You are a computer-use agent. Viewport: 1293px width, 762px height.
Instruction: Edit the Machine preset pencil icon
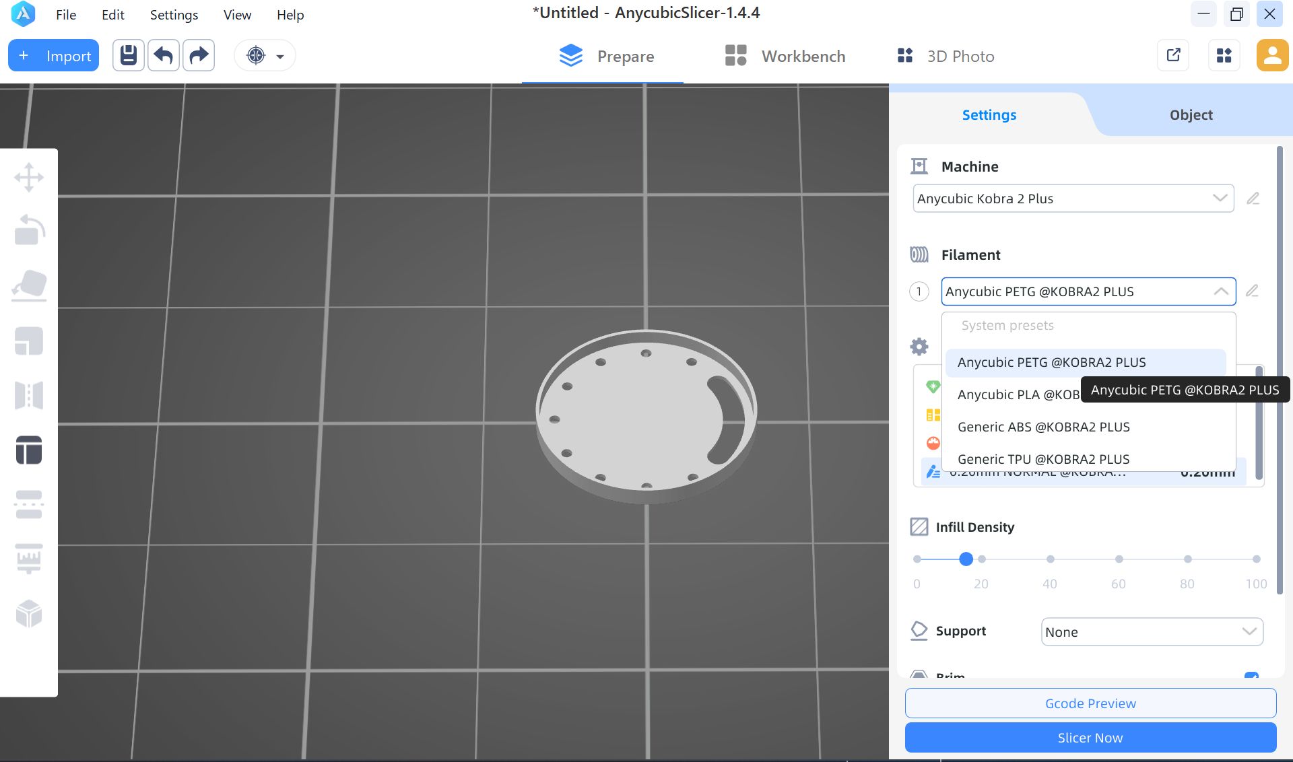[1253, 199]
